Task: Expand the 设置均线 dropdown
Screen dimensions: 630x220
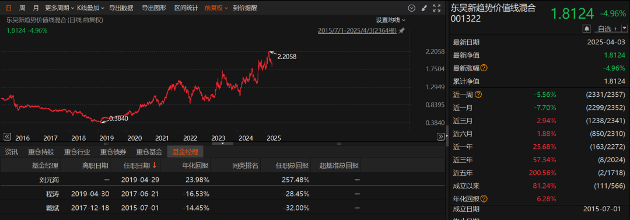Action: 390,20
